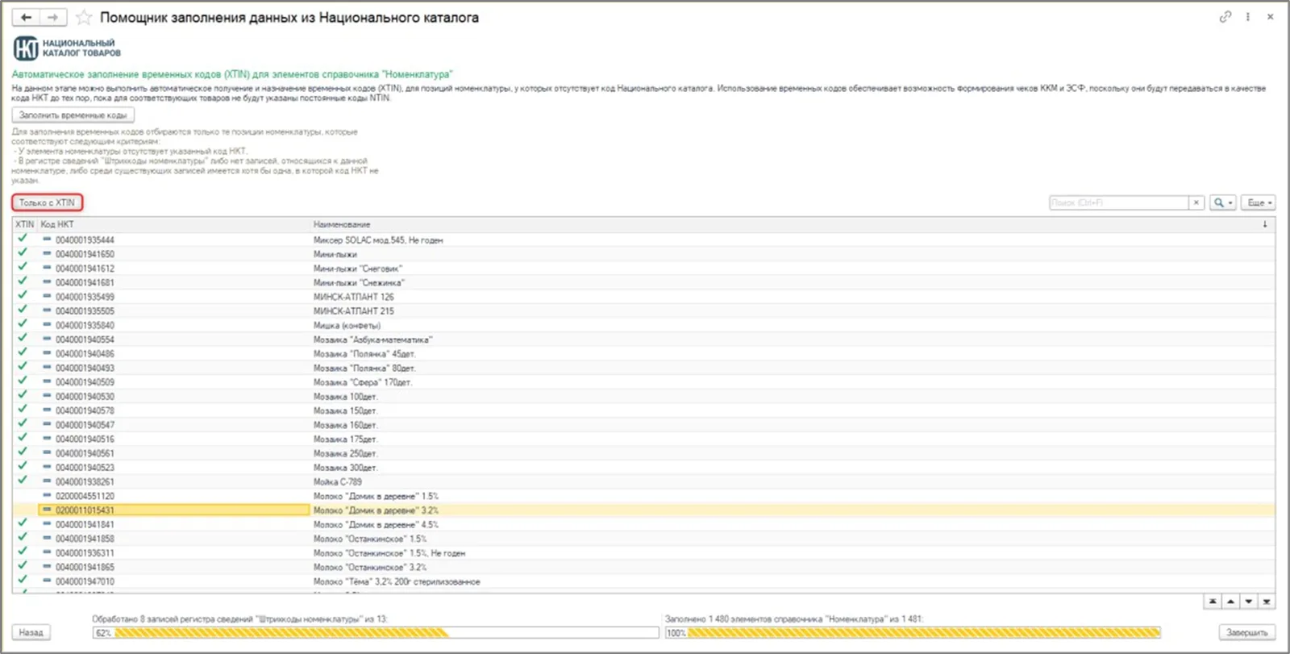This screenshot has width=1290, height=654.
Task: Open the Еще dropdown menu
Action: [1258, 202]
